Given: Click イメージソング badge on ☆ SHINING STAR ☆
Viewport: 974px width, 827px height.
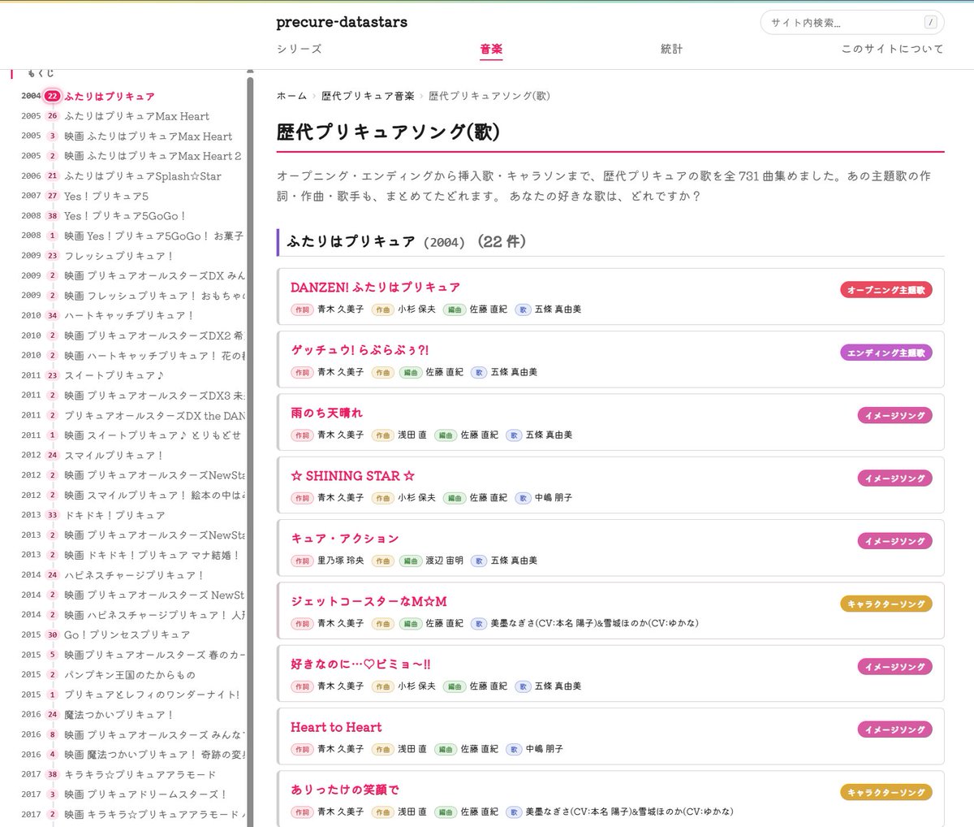Looking at the screenshot, I should coord(895,478).
